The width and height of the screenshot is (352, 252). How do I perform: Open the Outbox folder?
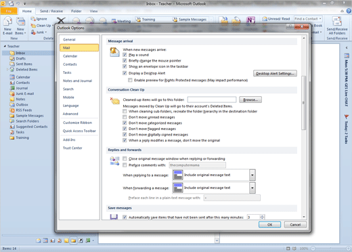point(22,104)
